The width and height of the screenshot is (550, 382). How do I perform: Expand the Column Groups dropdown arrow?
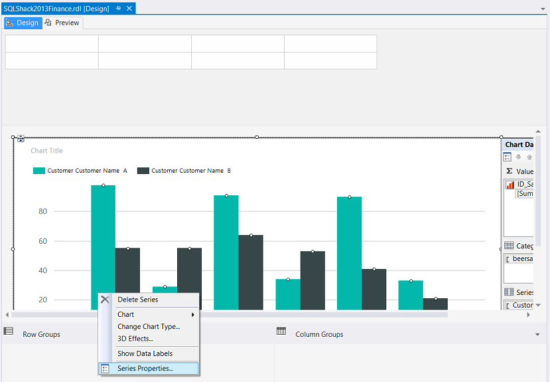point(537,335)
